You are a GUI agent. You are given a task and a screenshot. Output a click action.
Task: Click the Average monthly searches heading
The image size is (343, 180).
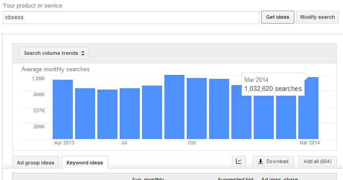55,70
